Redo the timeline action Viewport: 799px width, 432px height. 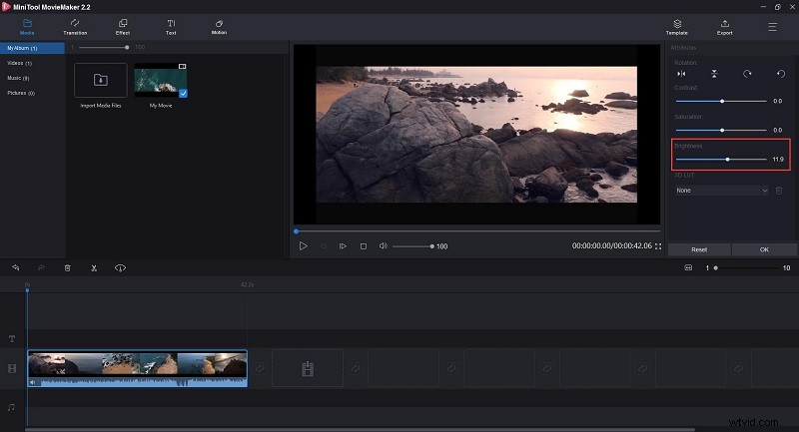click(41, 267)
